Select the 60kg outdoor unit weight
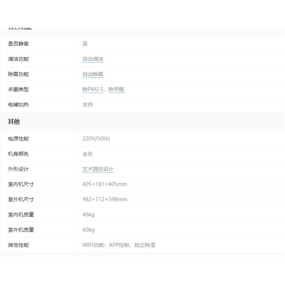The image size is (285, 285). [88, 230]
